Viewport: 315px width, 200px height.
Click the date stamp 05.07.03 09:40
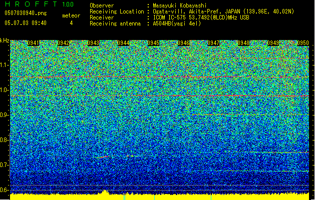[x=26, y=22]
